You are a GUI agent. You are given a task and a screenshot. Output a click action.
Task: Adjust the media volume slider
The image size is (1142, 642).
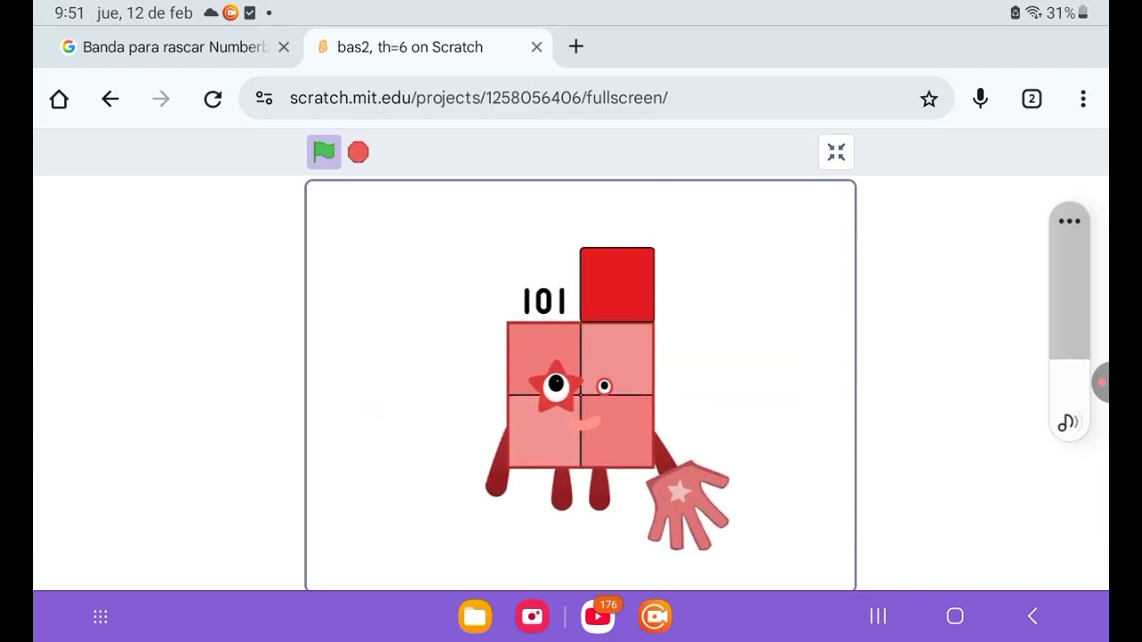(1069, 321)
